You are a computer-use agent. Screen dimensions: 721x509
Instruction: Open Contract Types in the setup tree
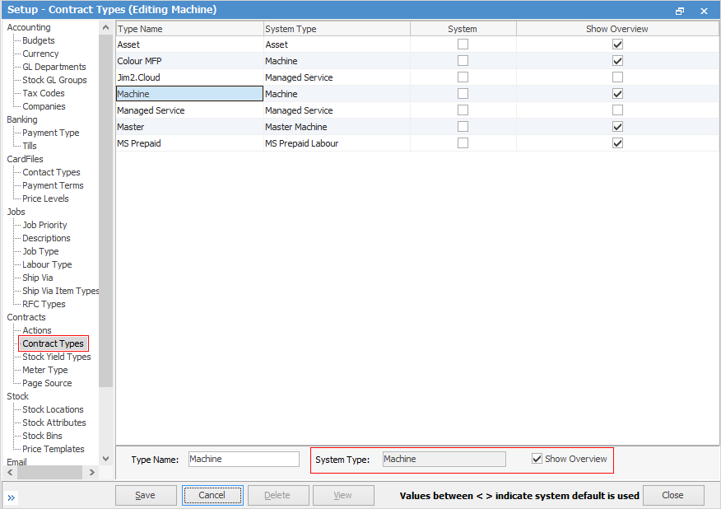click(x=53, y=343)
